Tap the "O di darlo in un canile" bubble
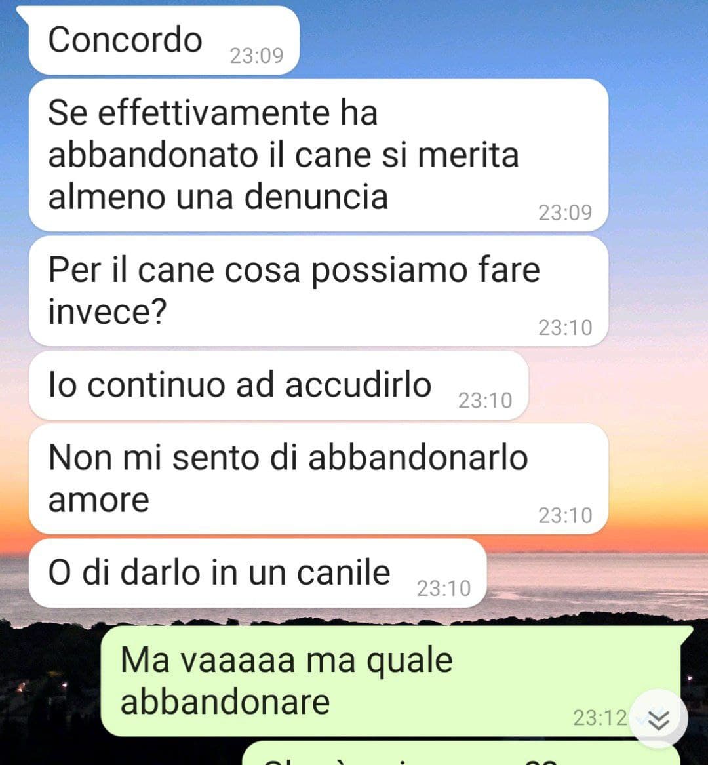This screenshot has height=765, width=708. pyautogui.click(x=258, y=574)
